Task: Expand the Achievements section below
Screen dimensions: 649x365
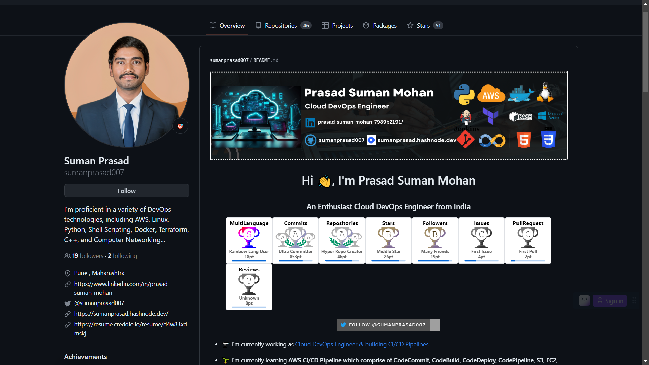Action: pyautogui.click(x=85, y=356)
